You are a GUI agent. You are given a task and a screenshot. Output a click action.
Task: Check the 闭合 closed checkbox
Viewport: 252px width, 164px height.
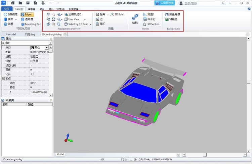click(x=33, y=74)
